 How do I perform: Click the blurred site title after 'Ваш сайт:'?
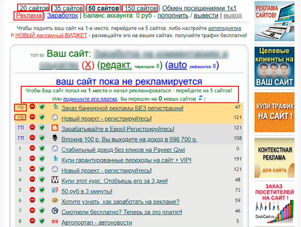coord(161,54)
